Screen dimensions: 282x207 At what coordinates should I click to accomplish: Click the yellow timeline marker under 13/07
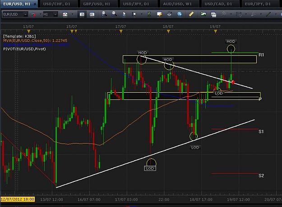[28, 31]
